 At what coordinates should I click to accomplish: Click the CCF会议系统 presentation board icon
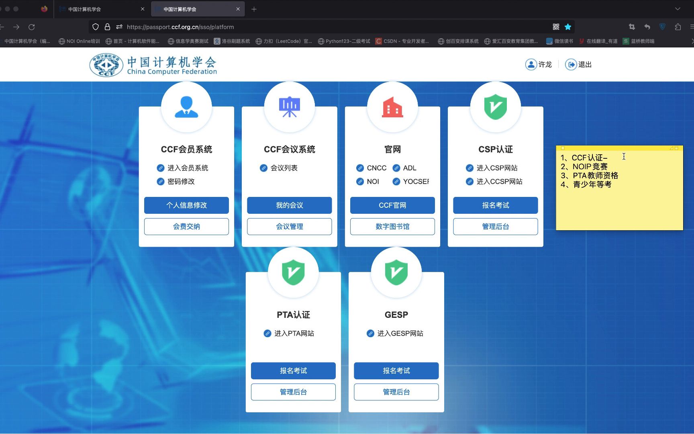click(290, 107)
